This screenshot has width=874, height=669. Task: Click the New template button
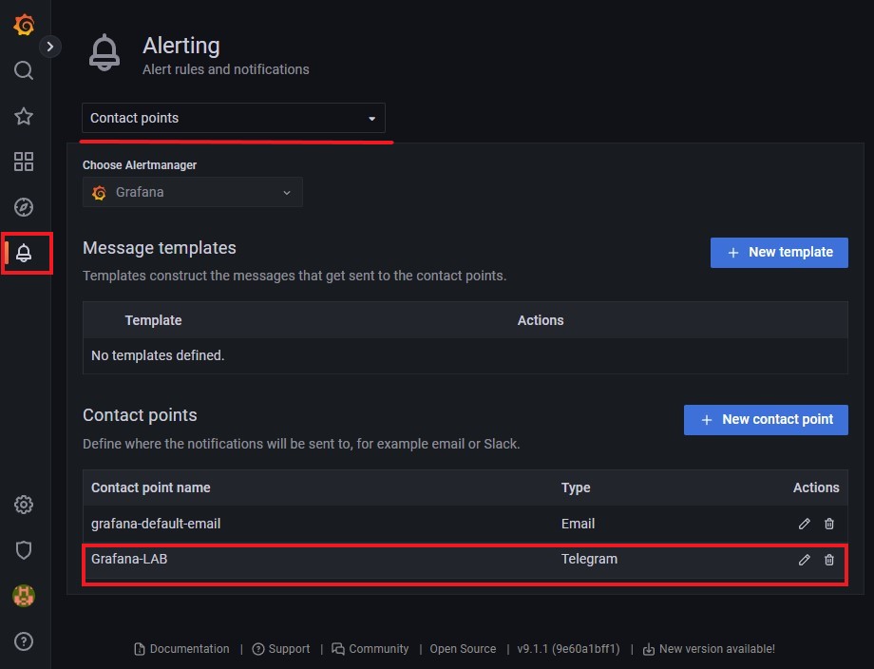coord(779,253)
